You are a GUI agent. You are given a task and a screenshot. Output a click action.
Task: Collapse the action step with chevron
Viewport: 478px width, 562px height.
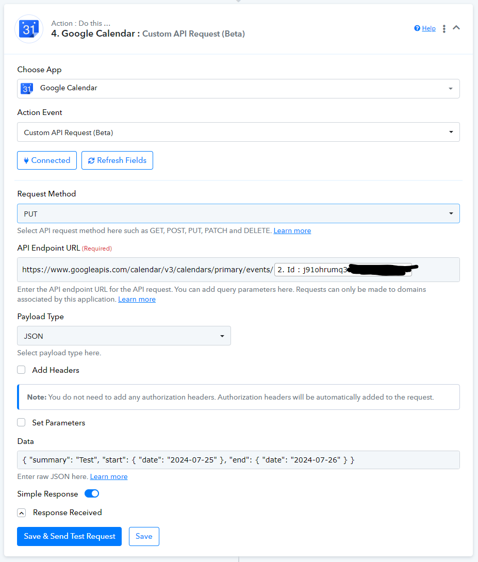click(456, 28)
